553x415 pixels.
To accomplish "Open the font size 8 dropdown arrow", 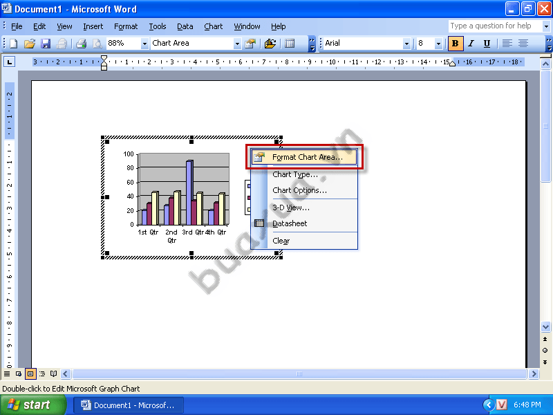I will (438, 44).
